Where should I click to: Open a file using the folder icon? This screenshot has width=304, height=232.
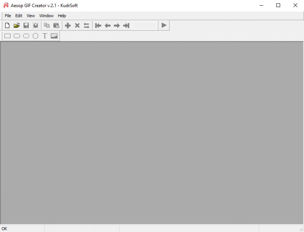[x=16, y=26]
